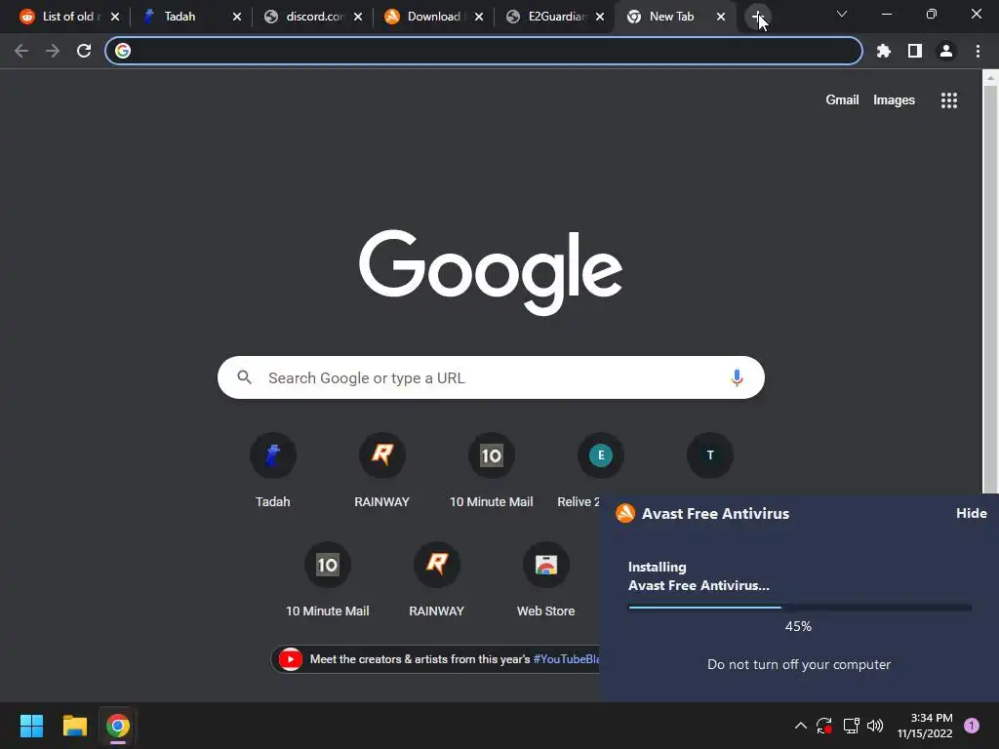Open tab search dropdown arrow

[842, 14]
